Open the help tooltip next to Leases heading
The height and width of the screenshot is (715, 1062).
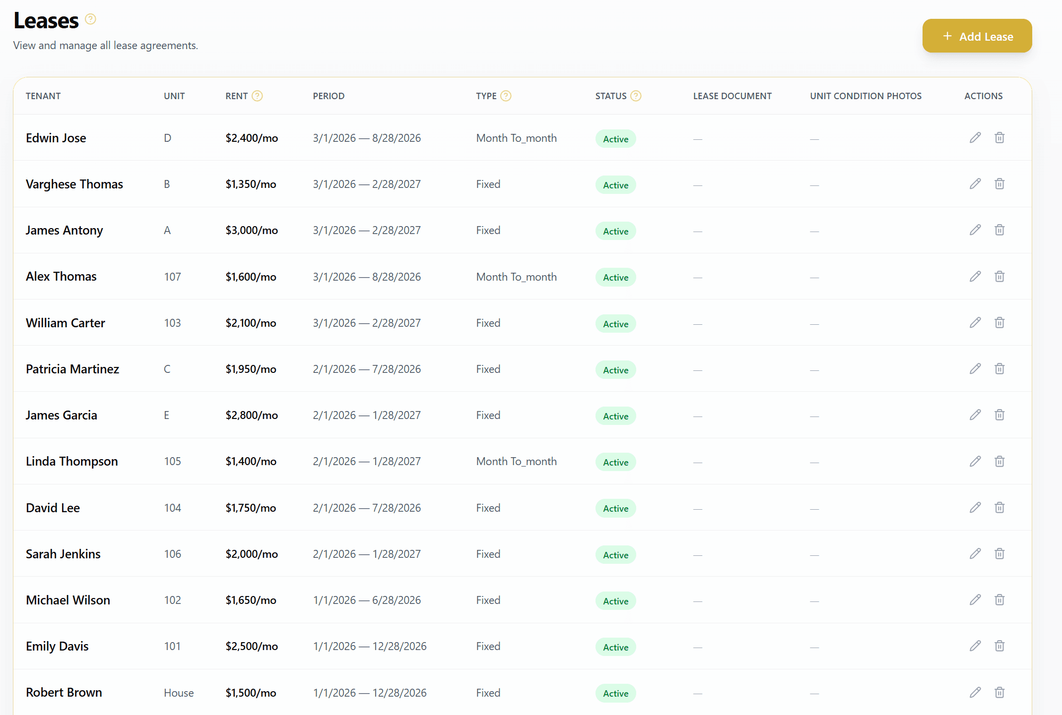(90, 19)
